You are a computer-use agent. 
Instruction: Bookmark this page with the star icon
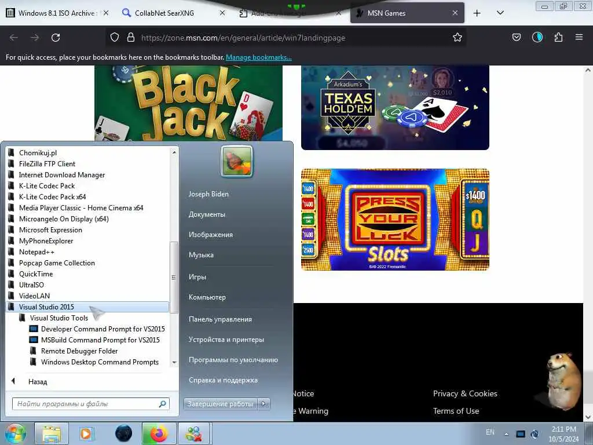pos(457,38)
